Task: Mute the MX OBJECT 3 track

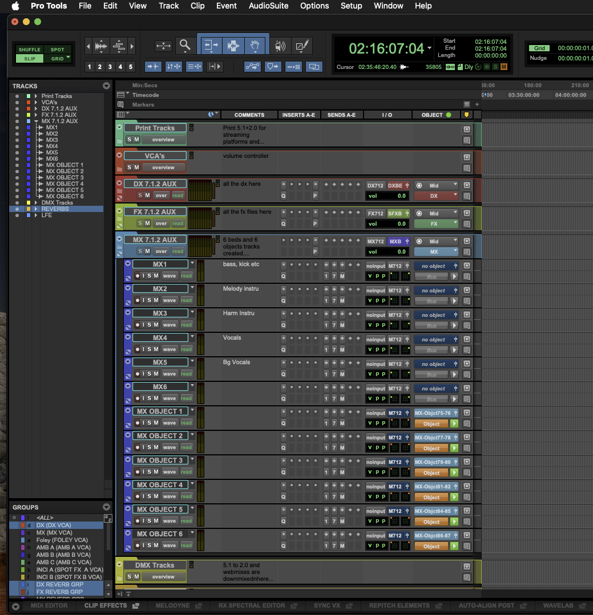Action: tap(156, 471)
